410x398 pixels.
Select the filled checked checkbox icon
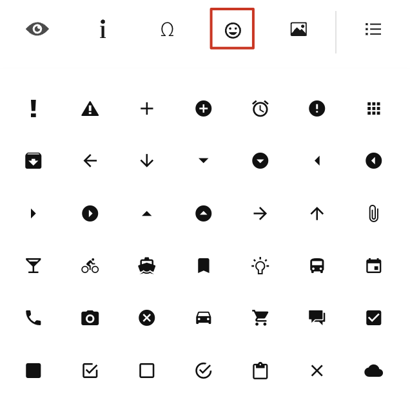(x=374, y=318)
